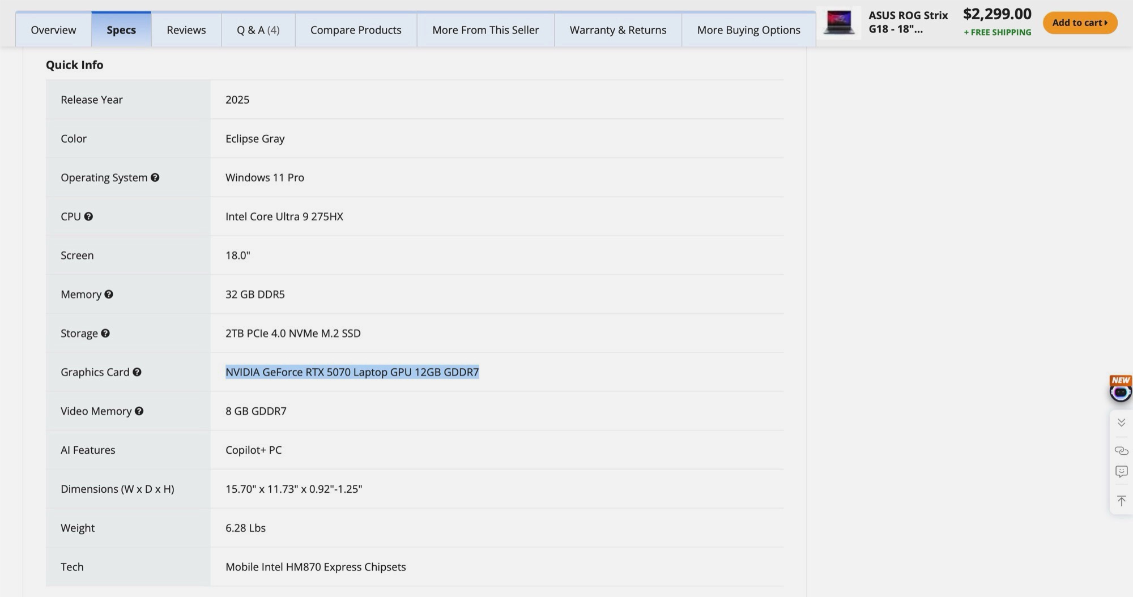1133x597 pixels.
Task: Click the Weight row label
Action: point(78,528)
